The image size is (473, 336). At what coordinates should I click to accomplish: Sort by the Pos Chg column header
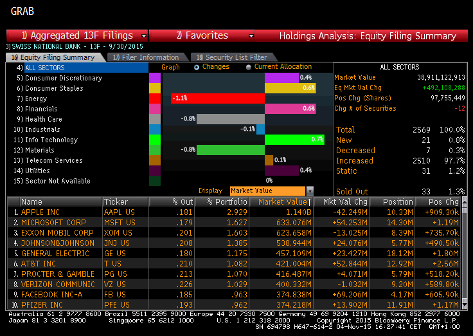tap(438, 202)
